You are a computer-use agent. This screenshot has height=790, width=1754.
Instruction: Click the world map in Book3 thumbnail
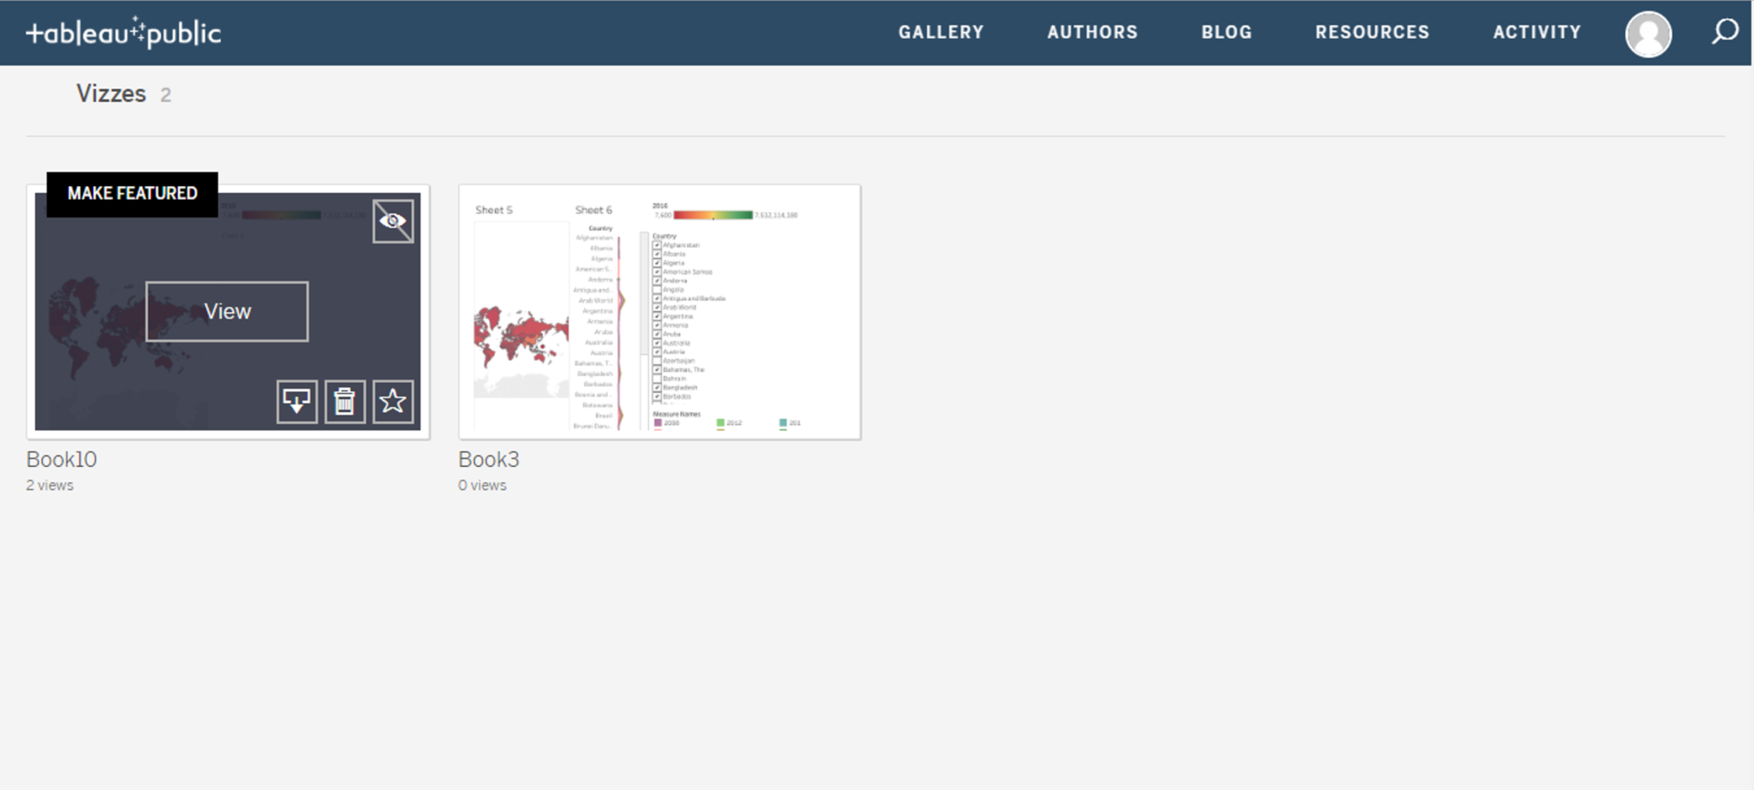click(520, 338)
